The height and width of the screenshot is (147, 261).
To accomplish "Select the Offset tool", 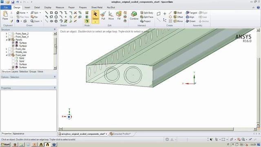I will click(178, 17).
